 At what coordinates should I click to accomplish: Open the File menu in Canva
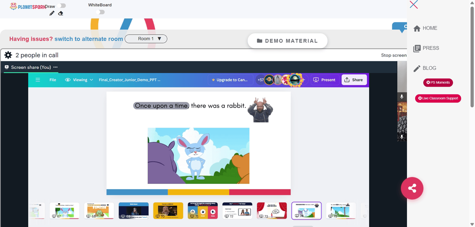(x=53, y=80)
